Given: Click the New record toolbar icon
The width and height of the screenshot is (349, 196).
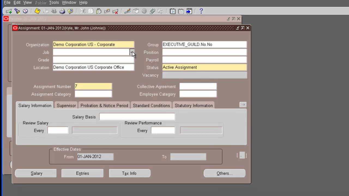Looking at the screenshot, I should point(9,11).
